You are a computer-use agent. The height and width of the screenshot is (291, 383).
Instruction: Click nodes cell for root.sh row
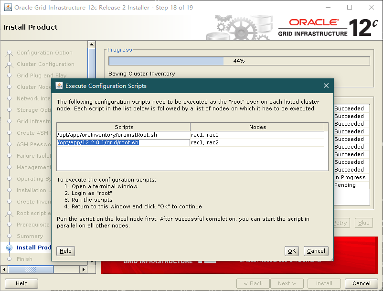click(257, 142)
